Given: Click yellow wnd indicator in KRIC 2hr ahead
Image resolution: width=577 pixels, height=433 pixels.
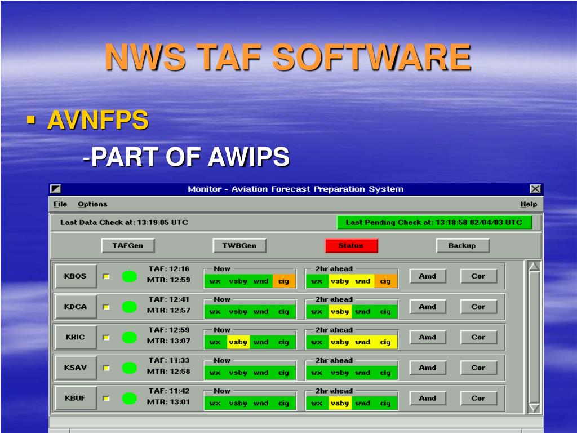Looking at the screenshot, I should pos(363,342).
